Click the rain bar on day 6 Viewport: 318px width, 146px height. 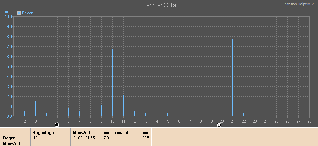[x=69, y=112]
